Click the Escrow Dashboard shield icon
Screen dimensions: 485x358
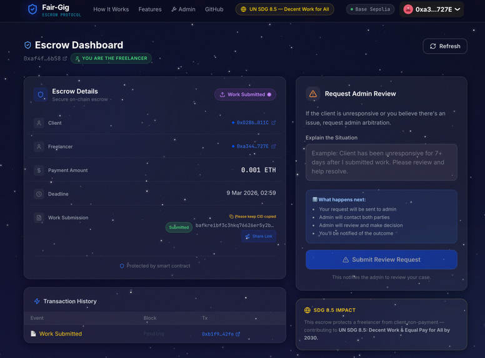click(x=27, y=45)
